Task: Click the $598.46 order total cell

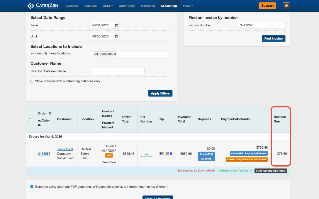Action: (129, 154)
